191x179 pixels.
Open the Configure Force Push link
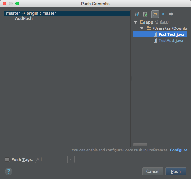coord(179,150)
